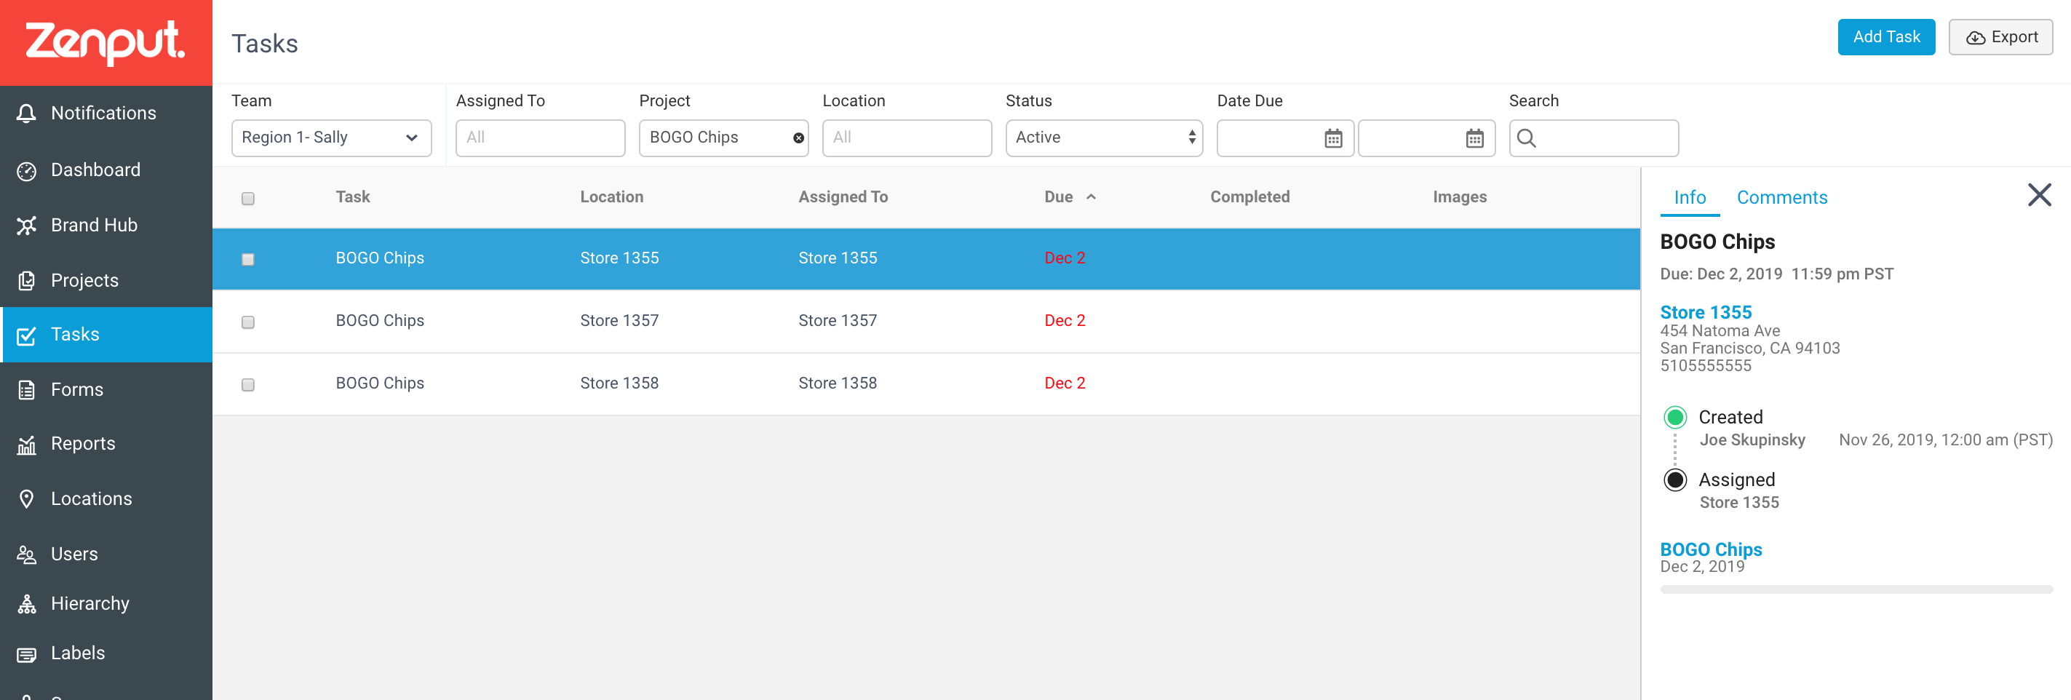Check the Store 1358 task checkbox
The height and width of the screenshot is (700, 2071).
coord(247,385)
